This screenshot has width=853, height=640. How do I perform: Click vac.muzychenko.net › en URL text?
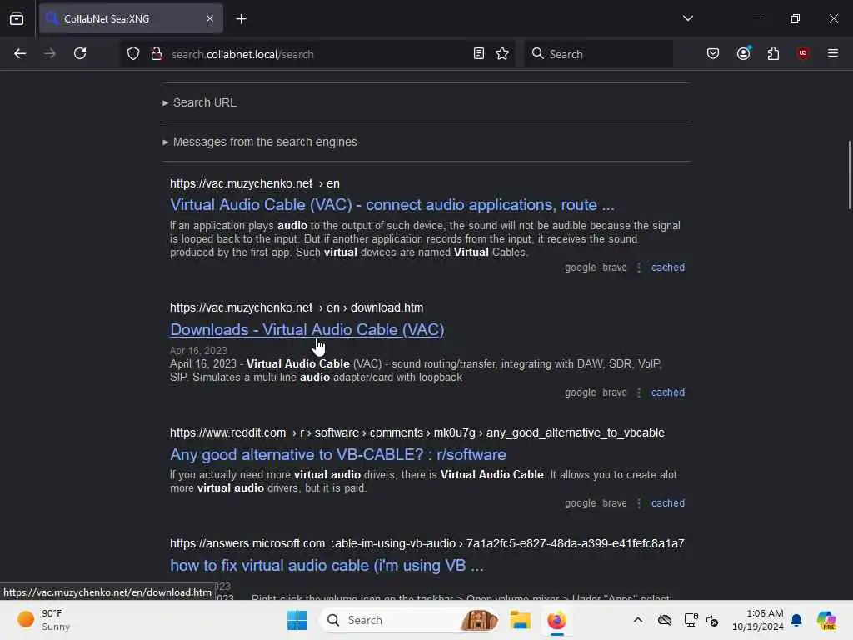[255, 184]
